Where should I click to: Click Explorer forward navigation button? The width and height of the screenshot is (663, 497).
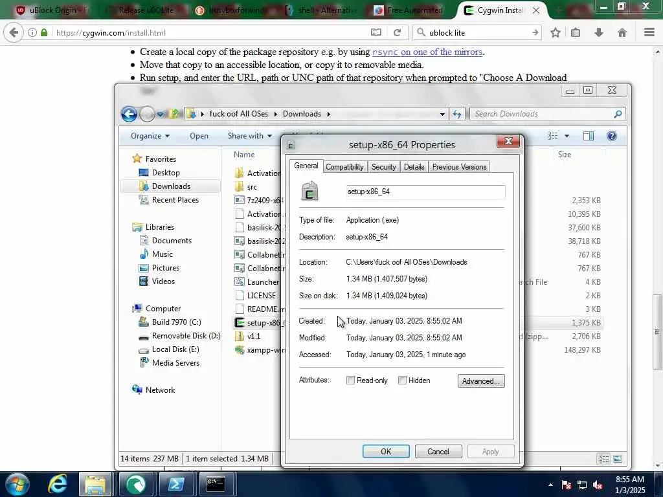tap(147, 114)
